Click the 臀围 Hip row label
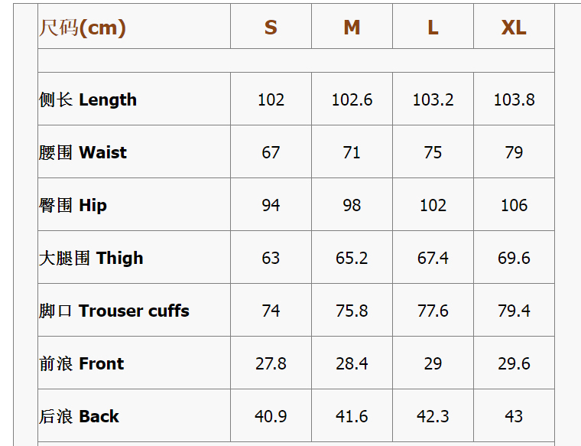This screenshot has height=446, width=581. 73,205
